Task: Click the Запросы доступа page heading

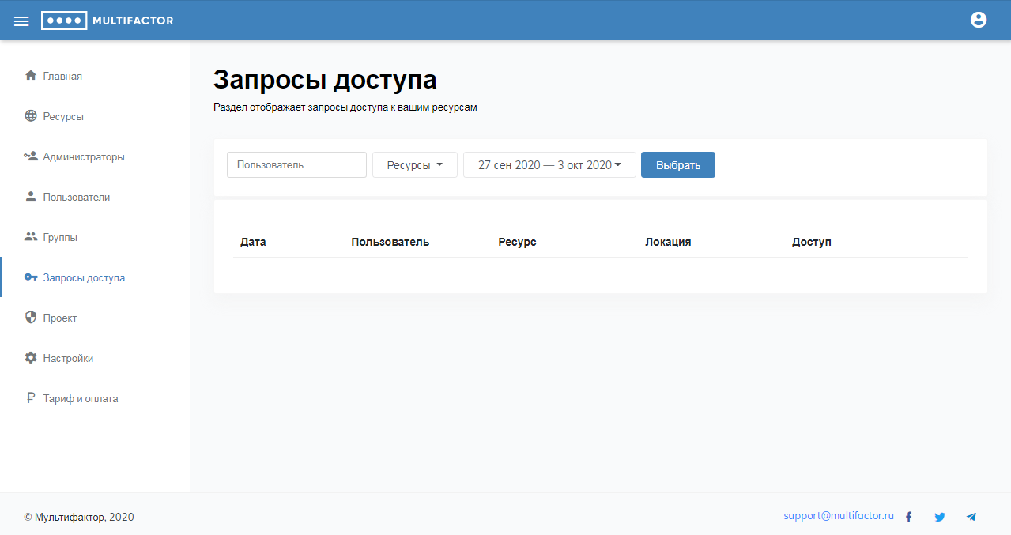Action: coord(325,80)
